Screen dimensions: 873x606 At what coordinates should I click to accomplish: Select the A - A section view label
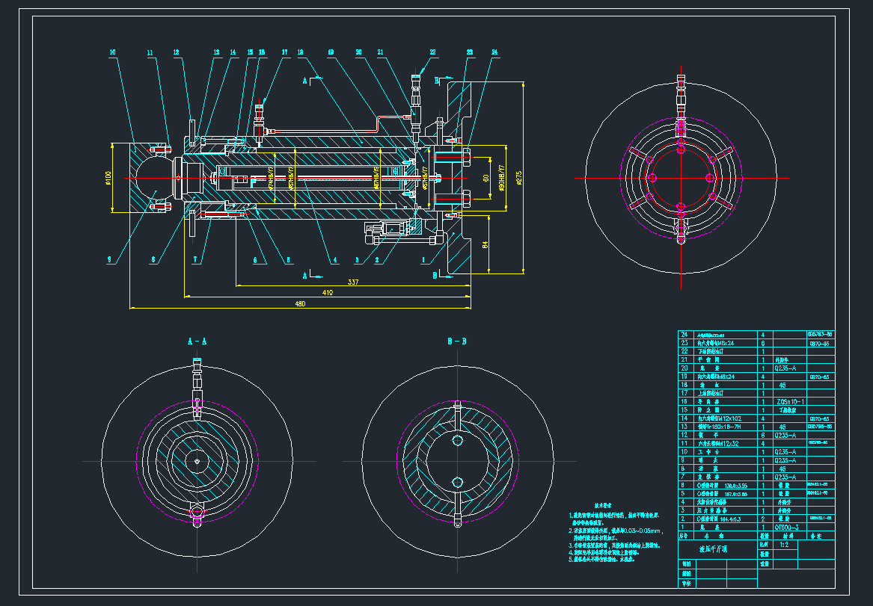[x=196, y=341]
